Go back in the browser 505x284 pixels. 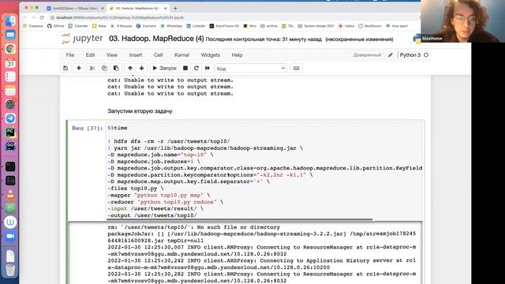(25, 17)
